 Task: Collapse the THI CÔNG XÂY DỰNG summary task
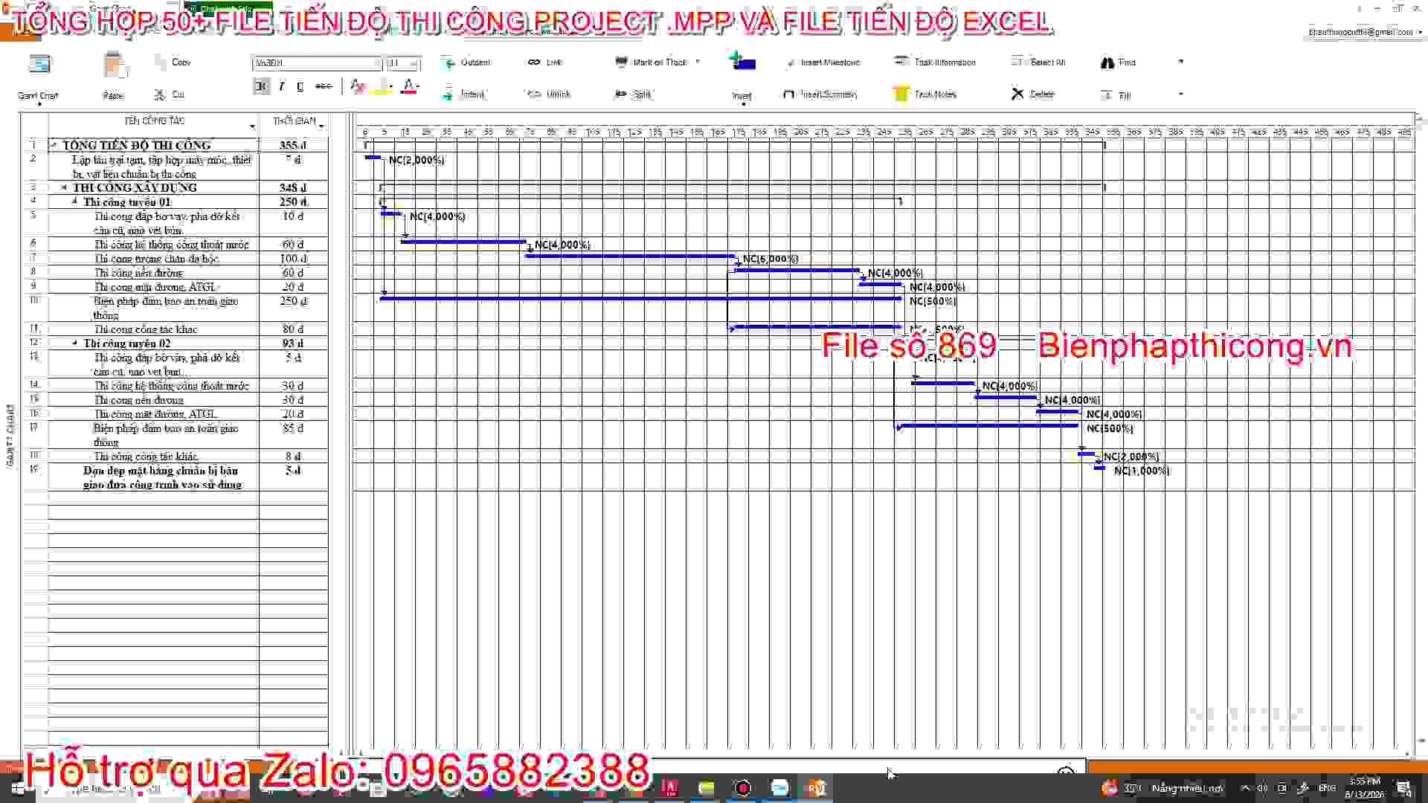(64, 187)
